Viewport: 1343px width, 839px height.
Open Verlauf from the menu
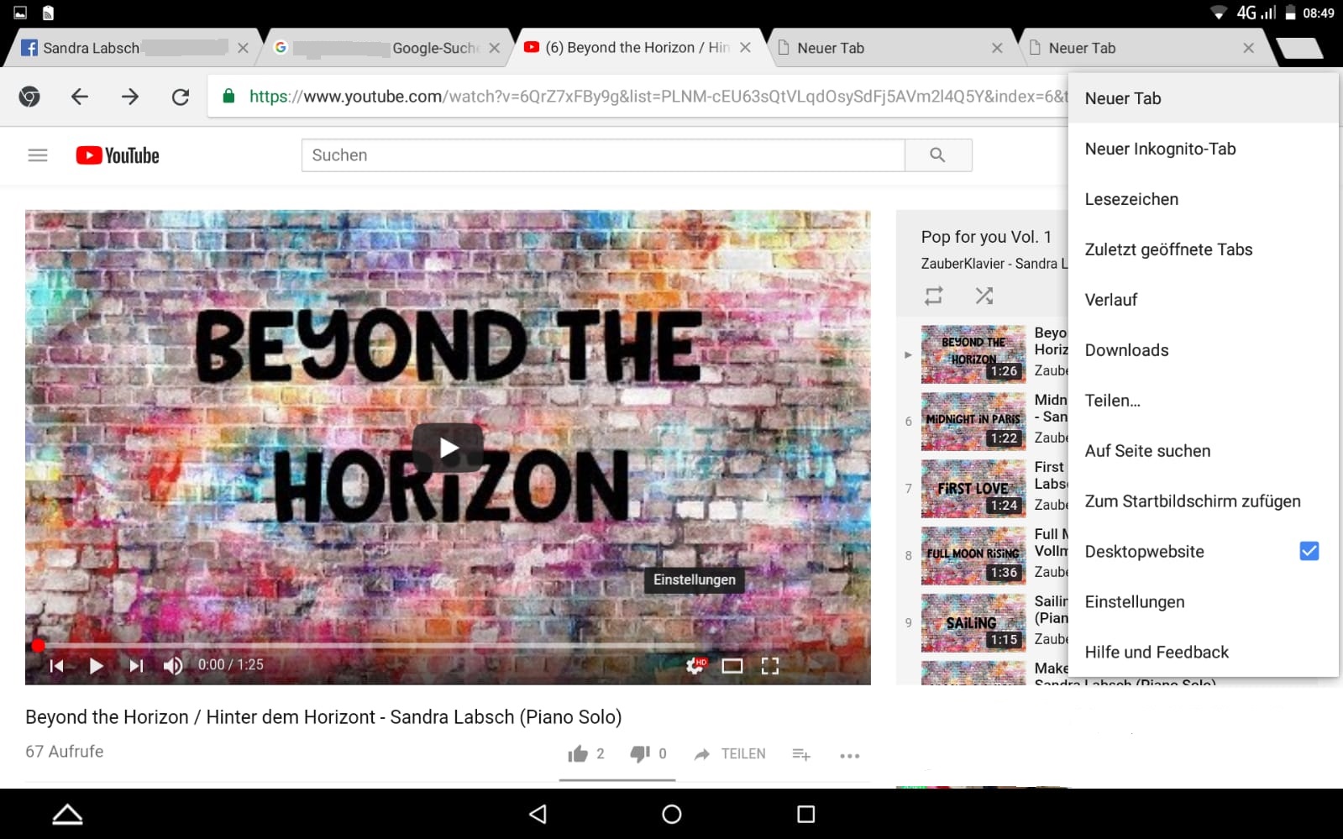pos(1203,300)
